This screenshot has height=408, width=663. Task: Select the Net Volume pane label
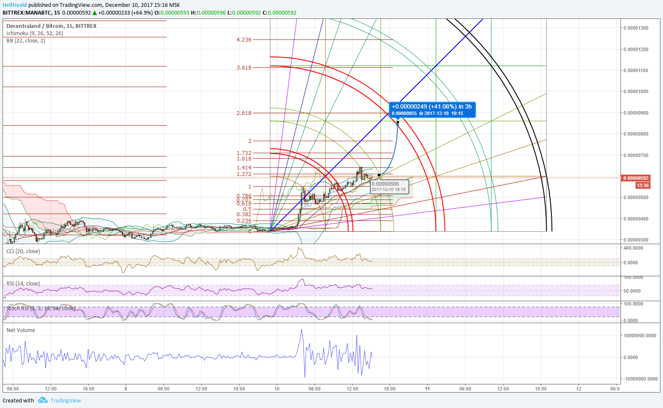[21, 330]
